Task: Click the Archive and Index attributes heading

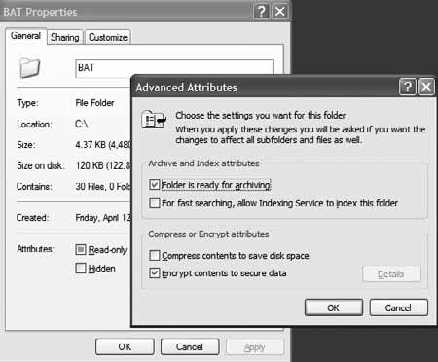Action: 203,163
